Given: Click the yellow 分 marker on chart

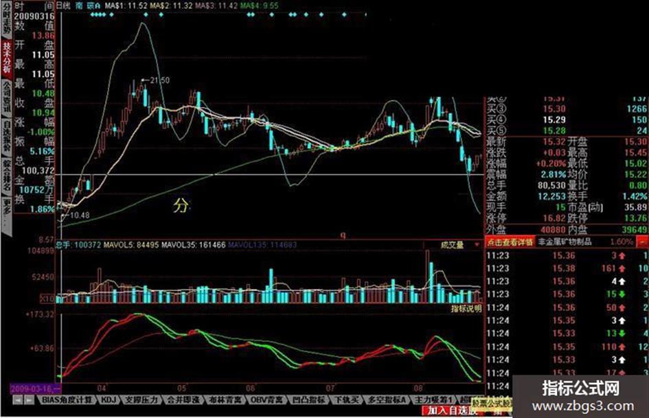Looking at the screenshot, I should point(181,205).
